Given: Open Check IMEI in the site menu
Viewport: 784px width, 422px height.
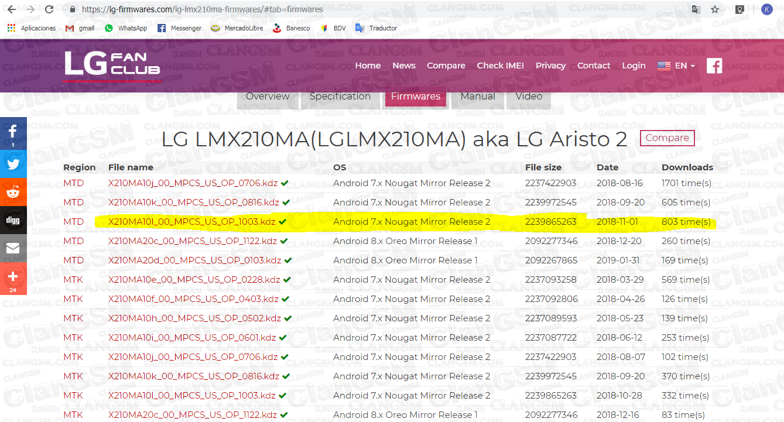Looking at the screenshot, I should (501, 66).
